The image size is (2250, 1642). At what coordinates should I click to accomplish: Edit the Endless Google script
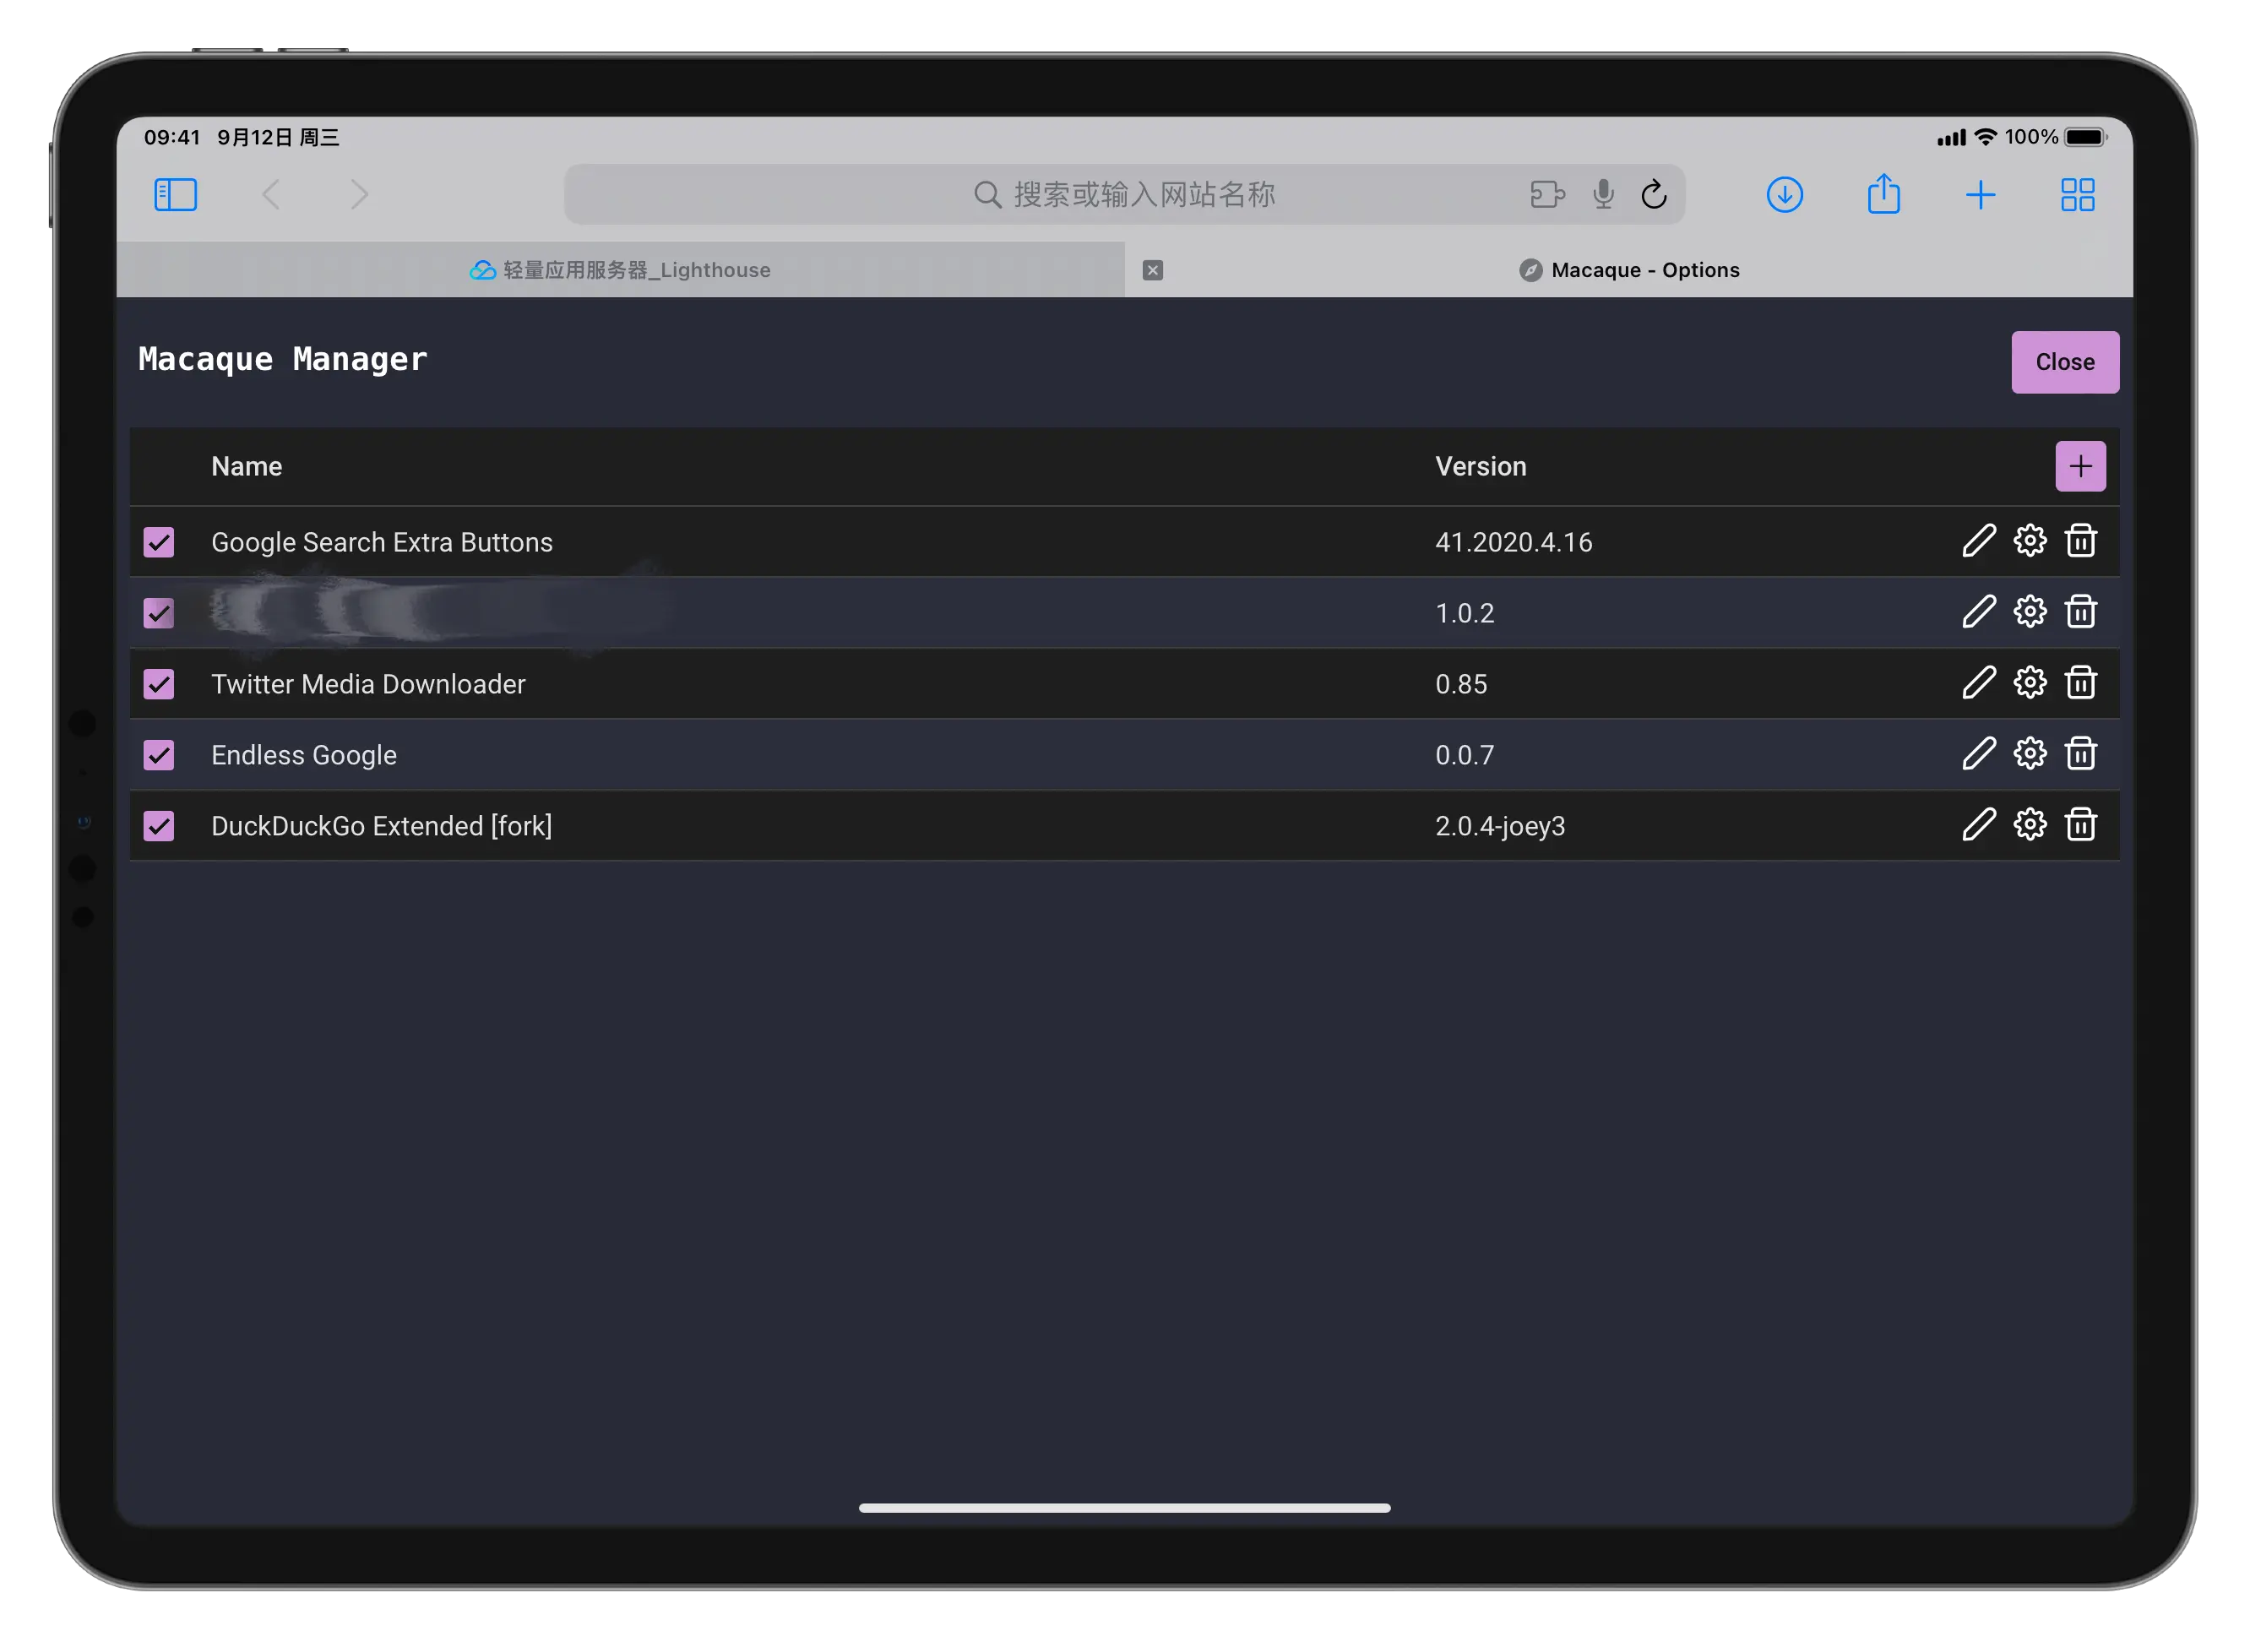click(1978, 754)
